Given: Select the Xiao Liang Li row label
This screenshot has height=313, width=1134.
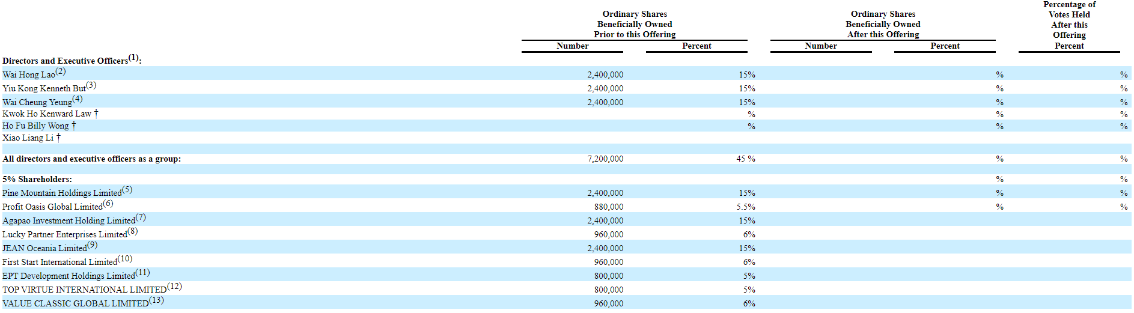Looking at the screenshot, I should click(28, 138).
